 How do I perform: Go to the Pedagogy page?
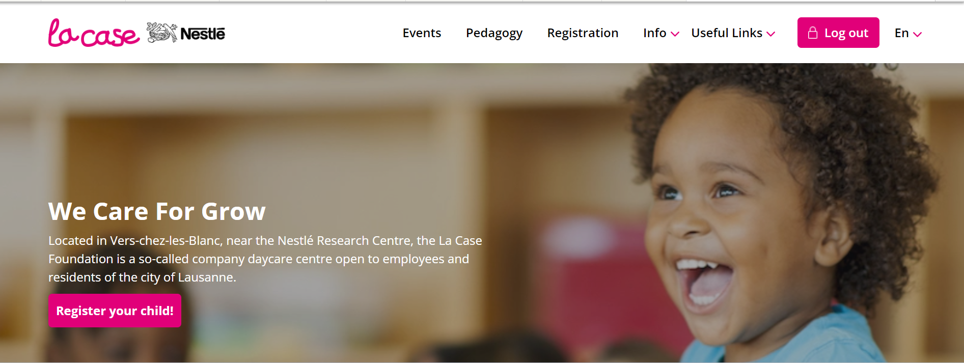pyautogui.click(x=494, y=33)
